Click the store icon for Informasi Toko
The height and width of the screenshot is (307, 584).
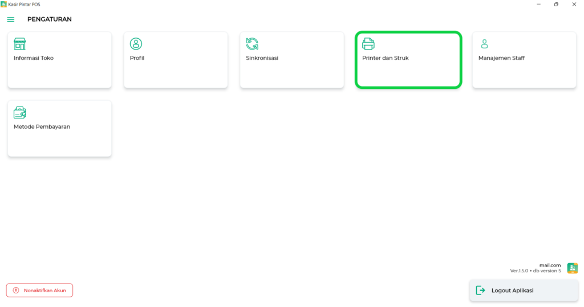[x=20, y=44]
